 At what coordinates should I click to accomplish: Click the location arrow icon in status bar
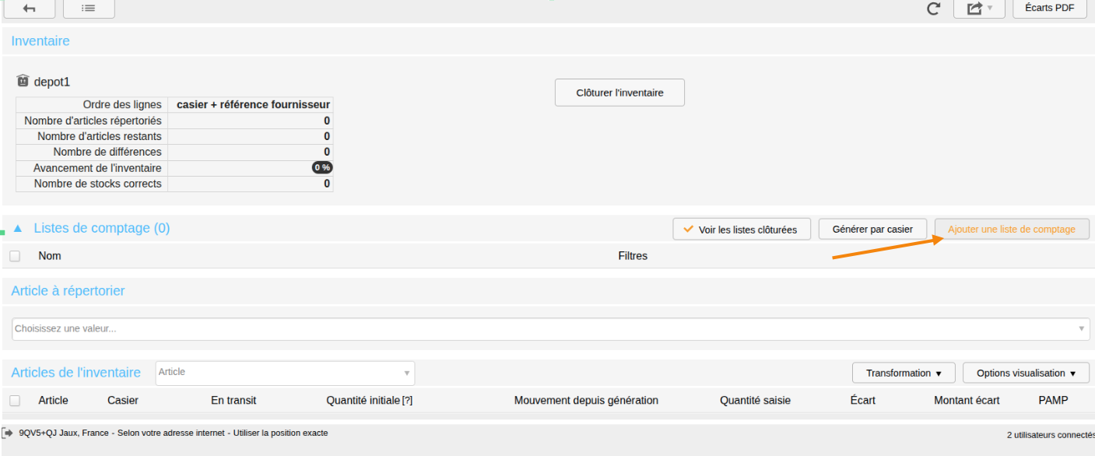8,433
